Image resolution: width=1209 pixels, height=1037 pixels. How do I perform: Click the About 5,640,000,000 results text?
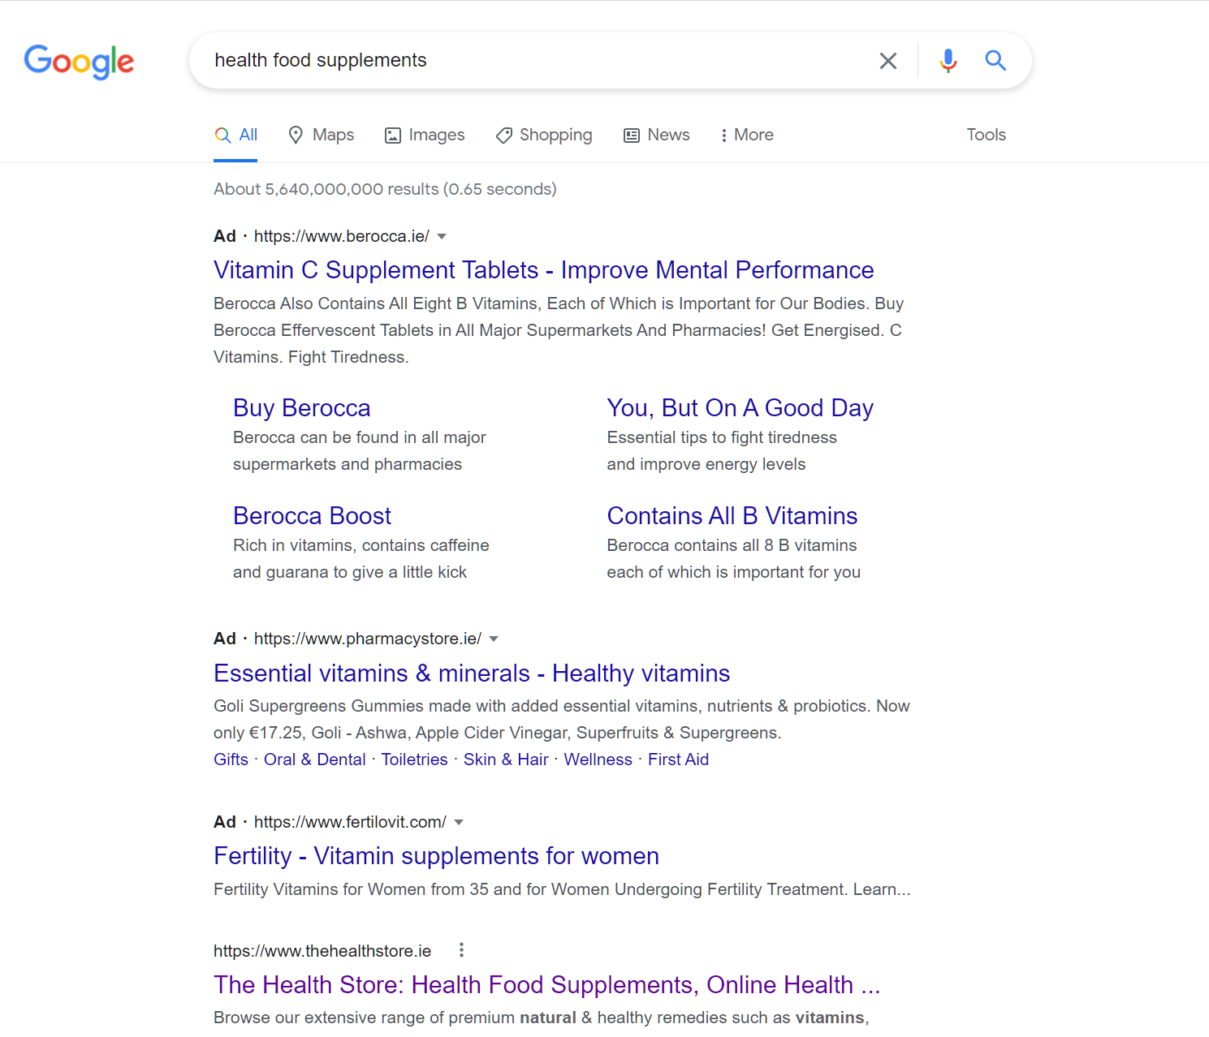click(385, 189)
